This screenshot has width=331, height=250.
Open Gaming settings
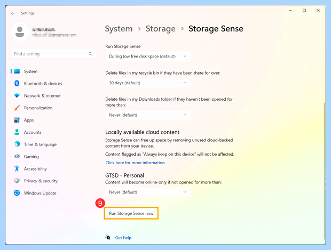53,157
